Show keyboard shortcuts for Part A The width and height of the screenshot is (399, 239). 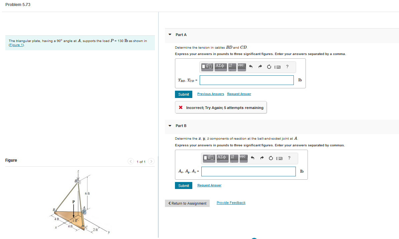(x=277, y=67)
